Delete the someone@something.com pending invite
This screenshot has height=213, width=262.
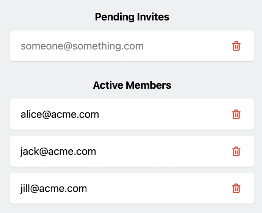(x=236, y=46)
